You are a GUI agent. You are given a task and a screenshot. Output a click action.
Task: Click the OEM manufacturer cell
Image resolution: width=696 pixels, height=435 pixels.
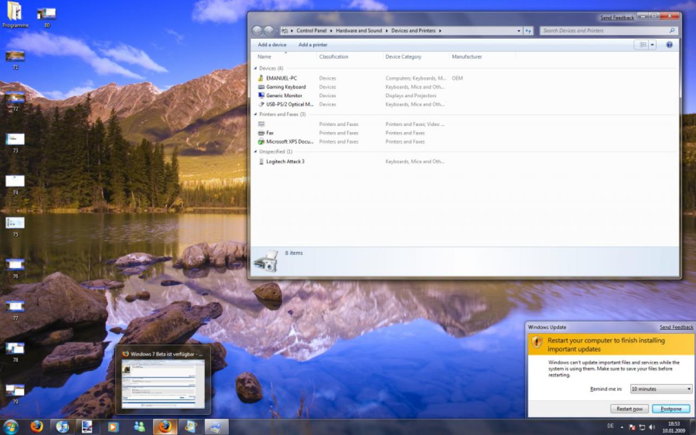(457, 78)
